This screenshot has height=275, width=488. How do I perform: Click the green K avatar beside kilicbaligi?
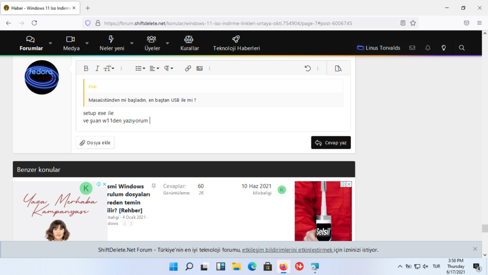coord(281,190)
